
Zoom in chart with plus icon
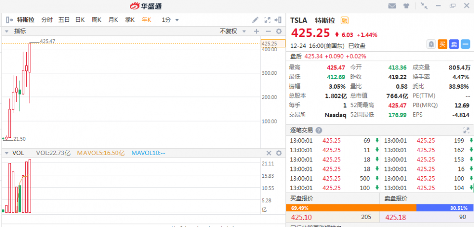256,31
